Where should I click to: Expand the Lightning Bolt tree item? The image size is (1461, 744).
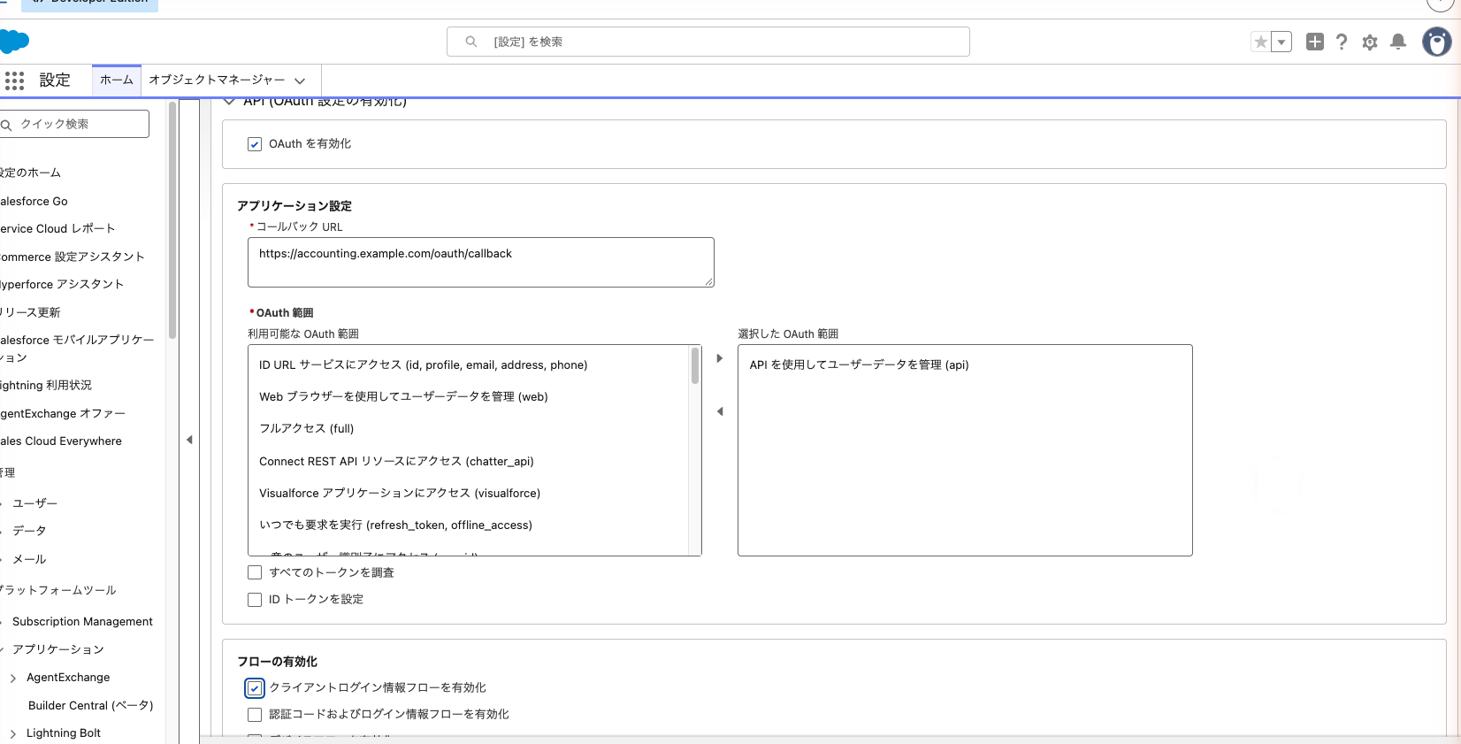tap(13, 734)
